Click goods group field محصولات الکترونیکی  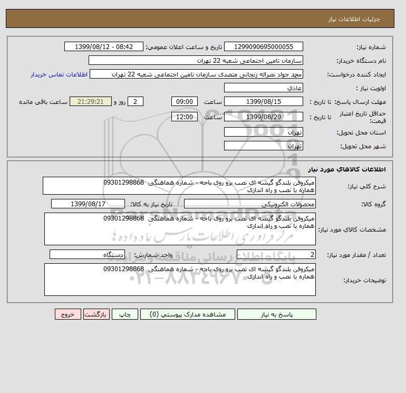(x=249, y=204)
